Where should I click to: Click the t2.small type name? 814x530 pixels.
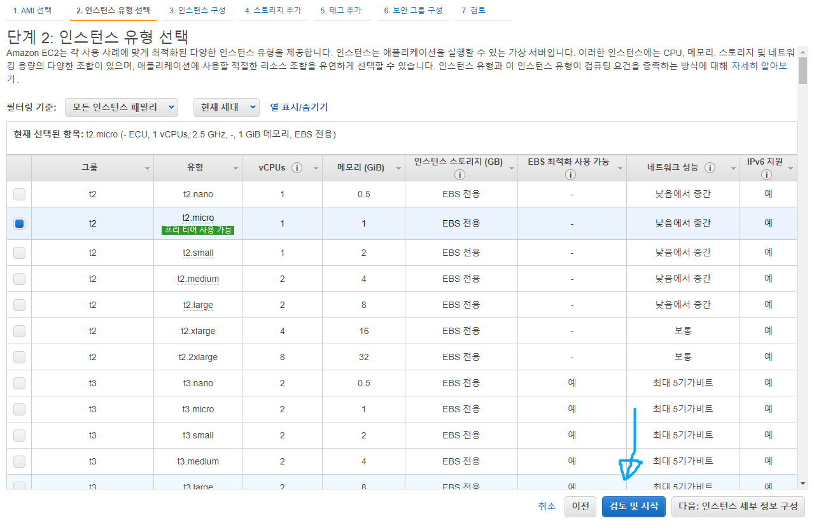point(198,253)
